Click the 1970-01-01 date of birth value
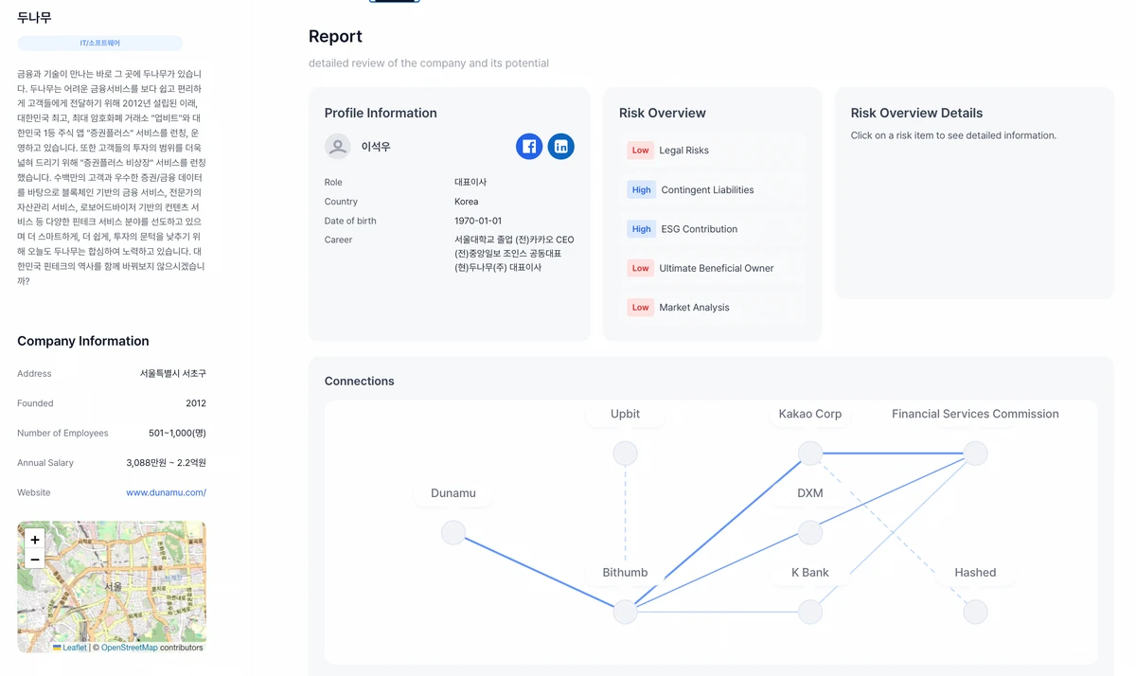Screen dimensions: 1136x676 point(478,221)
